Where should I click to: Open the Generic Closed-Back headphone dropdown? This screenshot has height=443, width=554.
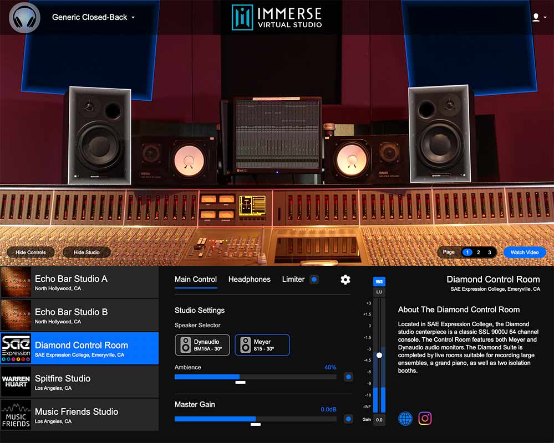pyautogui.click(x=92, y=17)
